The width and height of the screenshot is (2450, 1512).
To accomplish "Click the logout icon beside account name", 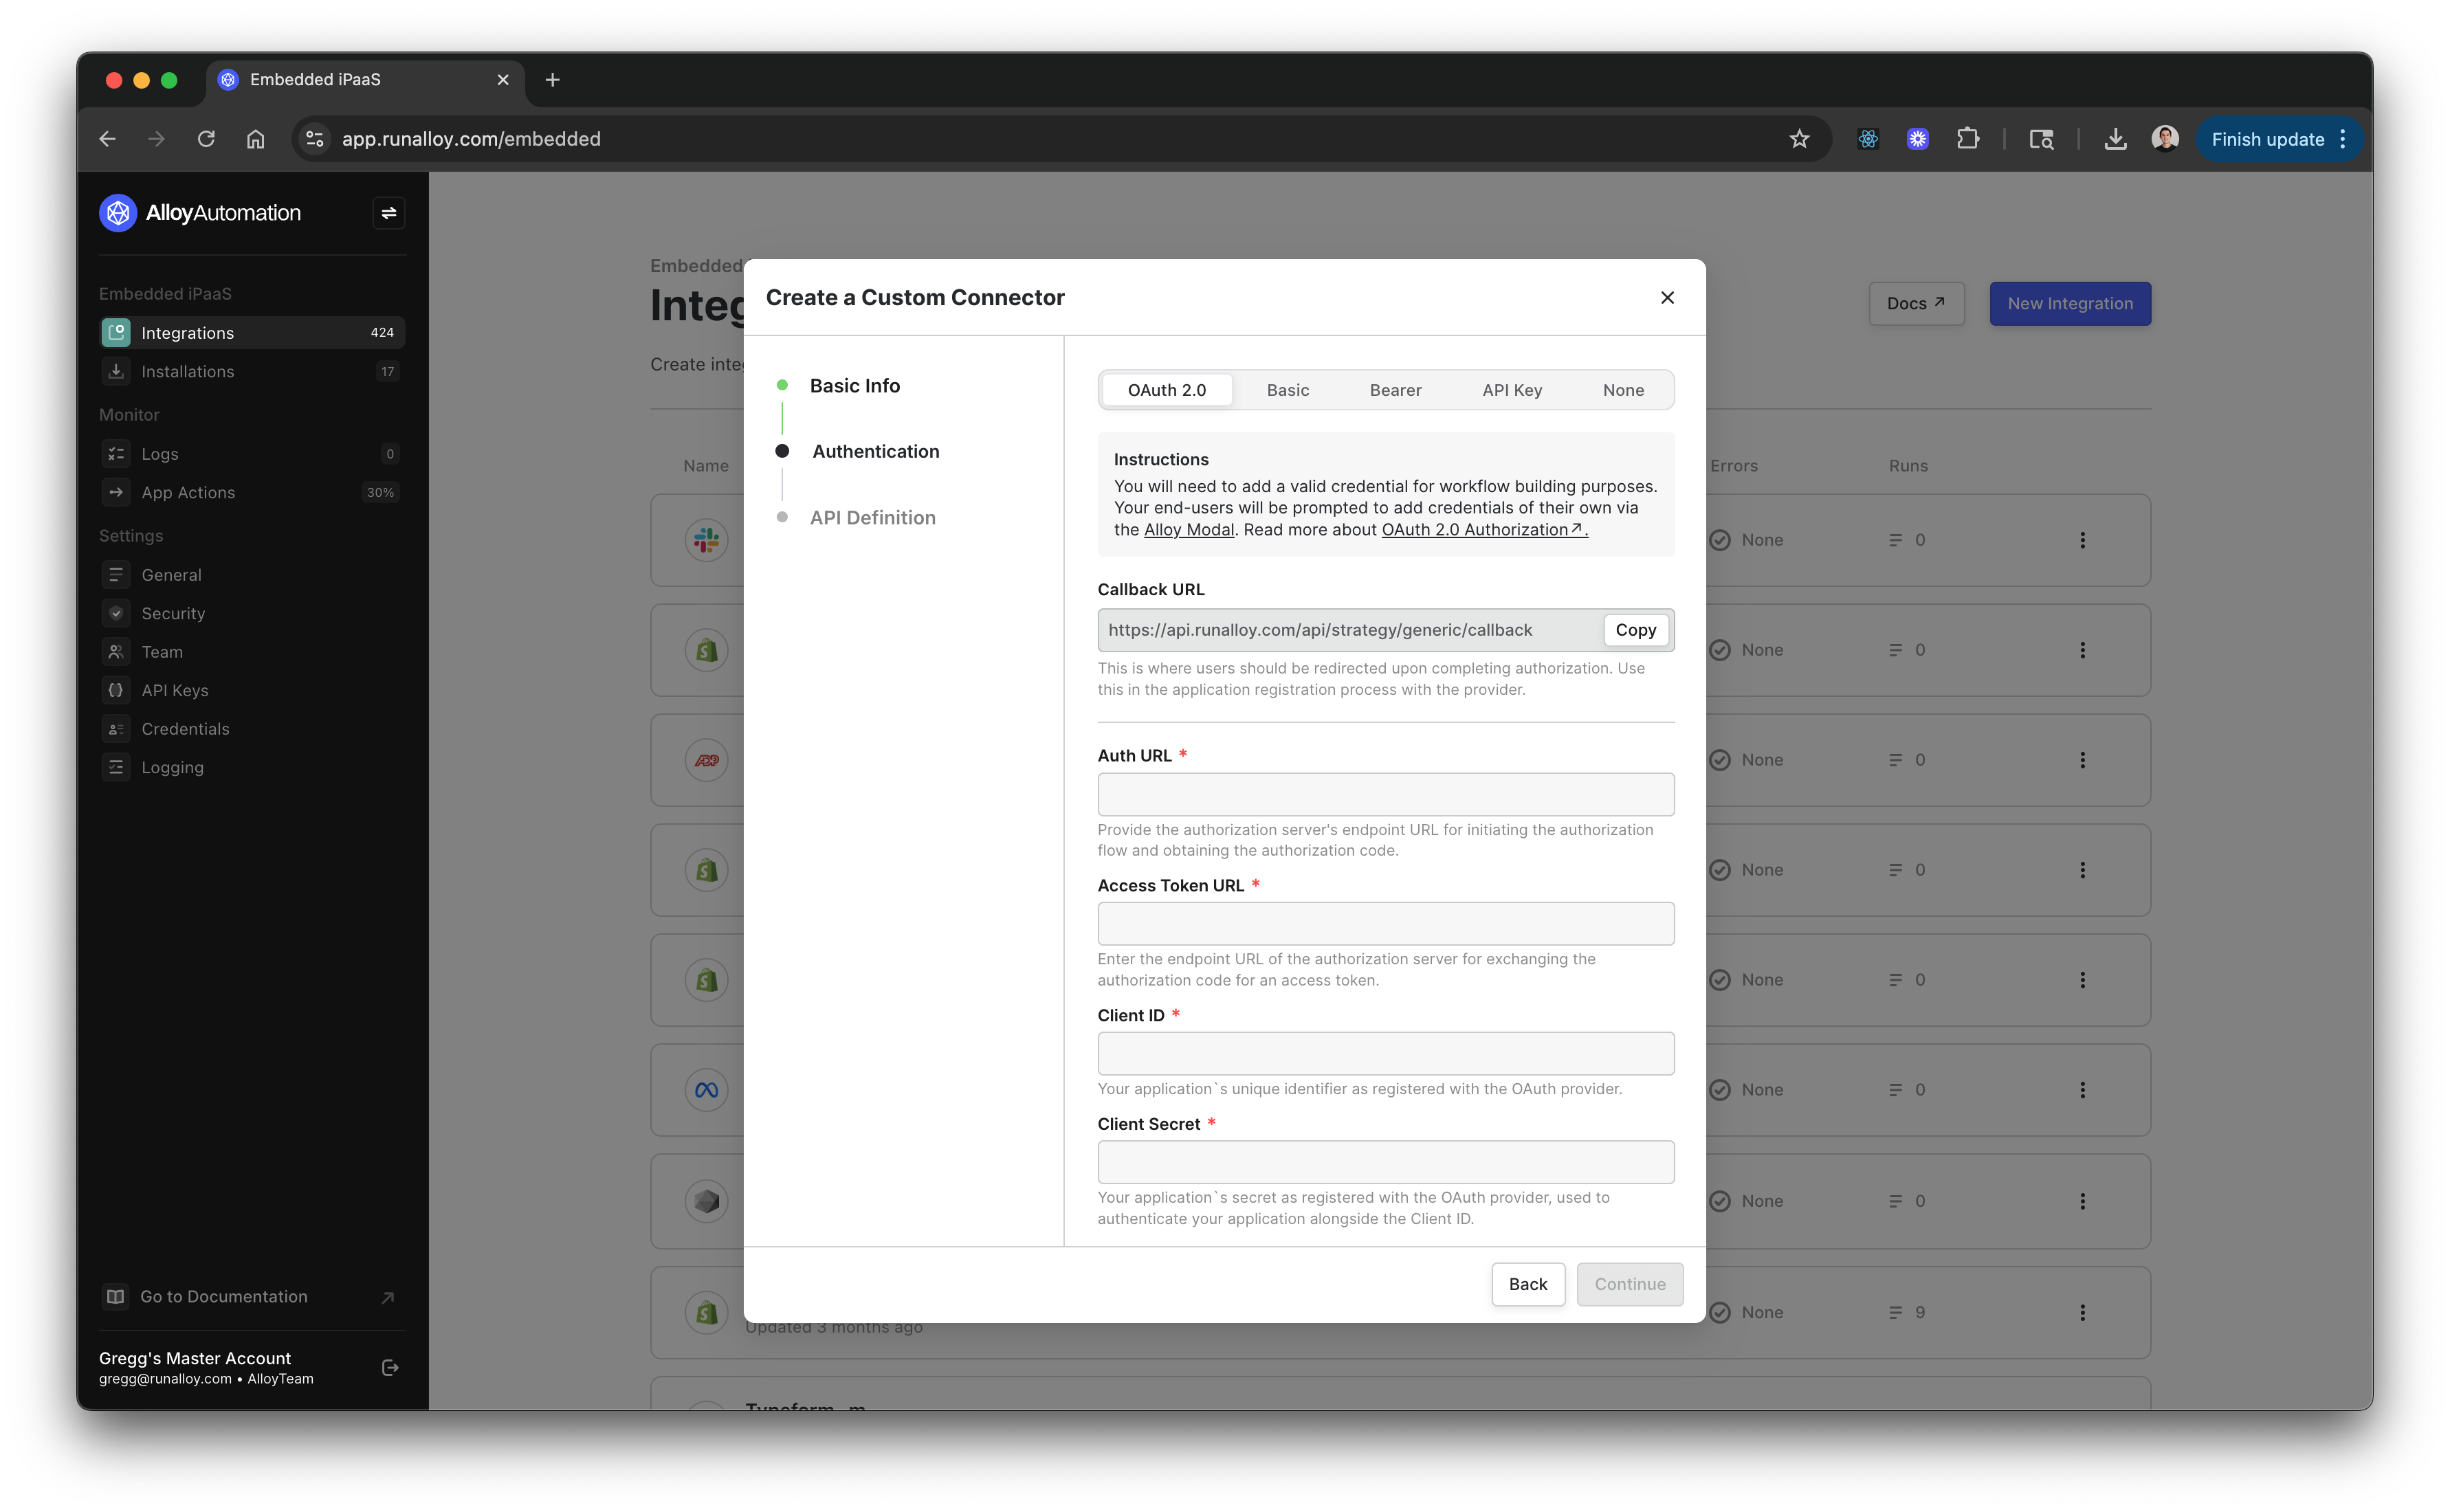I will [x=390, y=1367].
